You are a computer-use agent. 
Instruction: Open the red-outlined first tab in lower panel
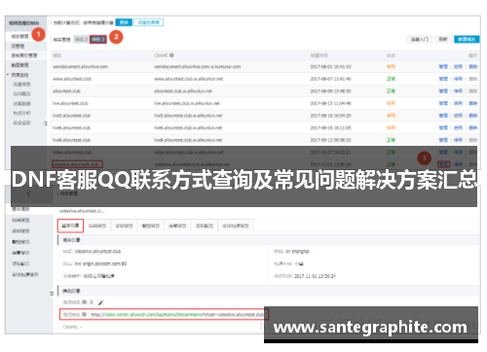click(x=70, y=226)
